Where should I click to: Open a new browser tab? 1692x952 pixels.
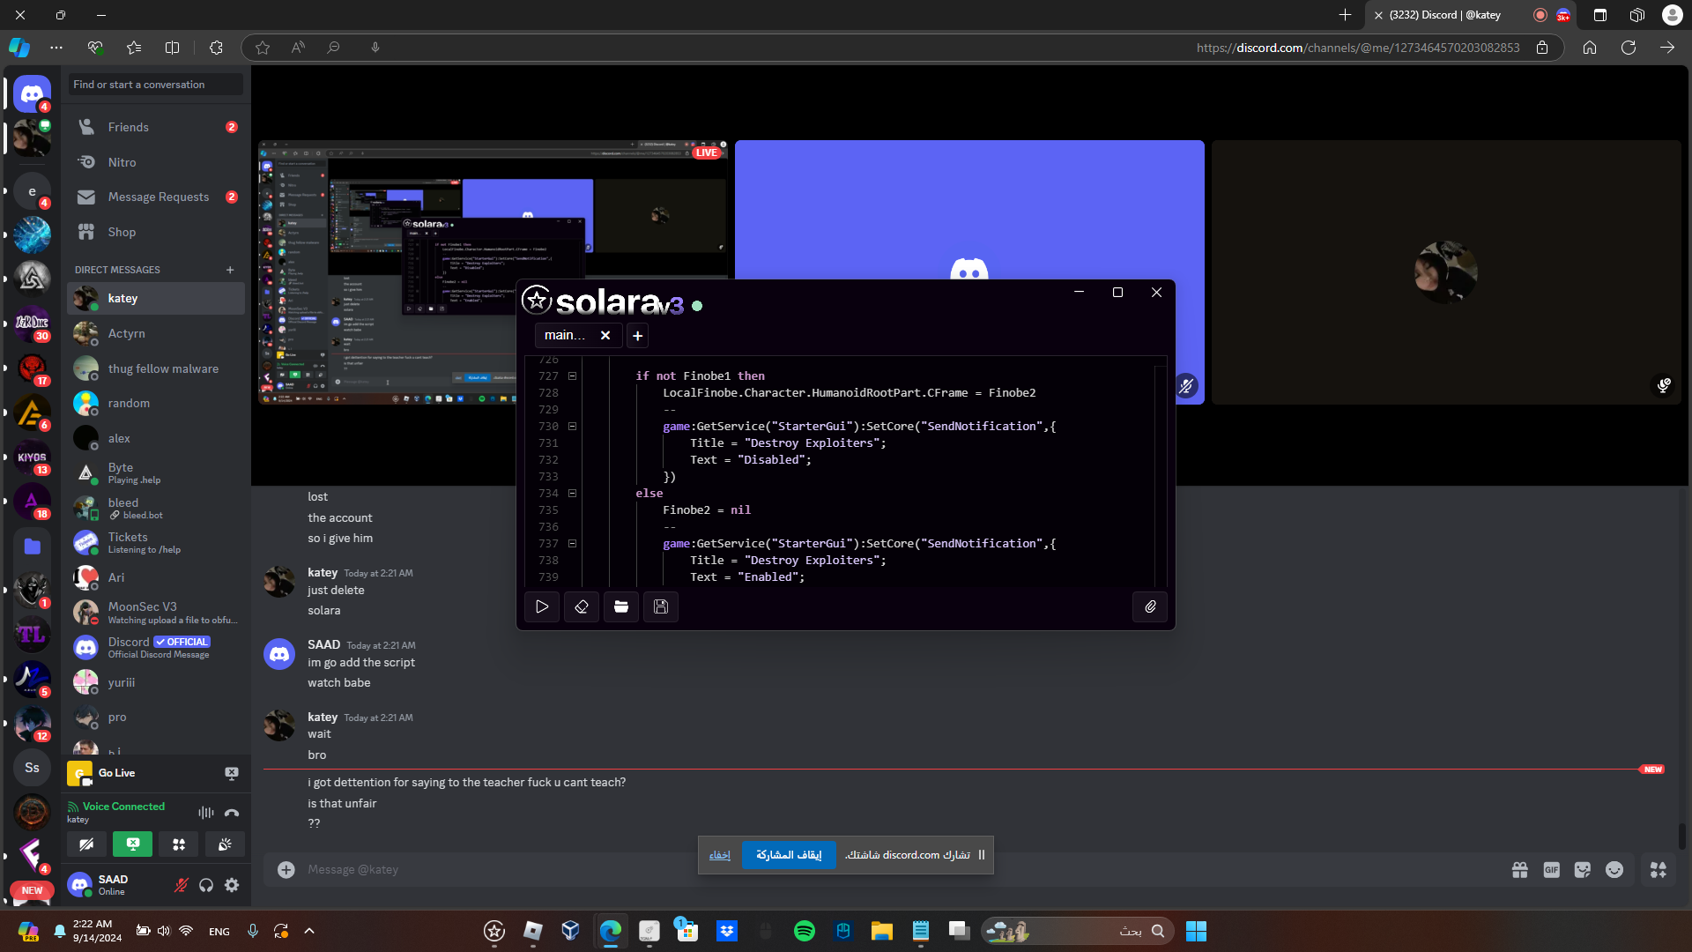coord(1345,15)
